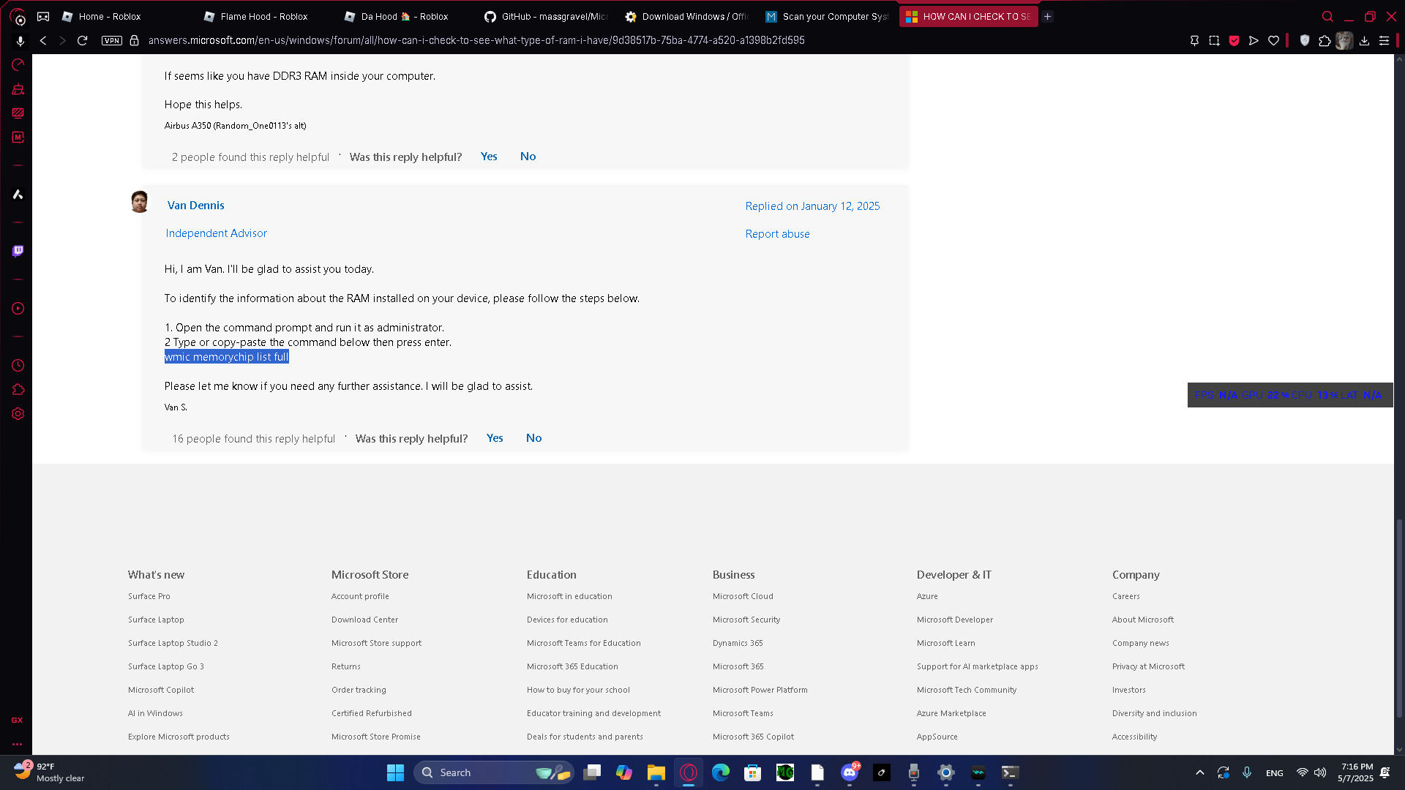Expand hidden system tray icons chevron
Image resolution: width=1405 pixels, height=790 pixels.
[1199, 772]
